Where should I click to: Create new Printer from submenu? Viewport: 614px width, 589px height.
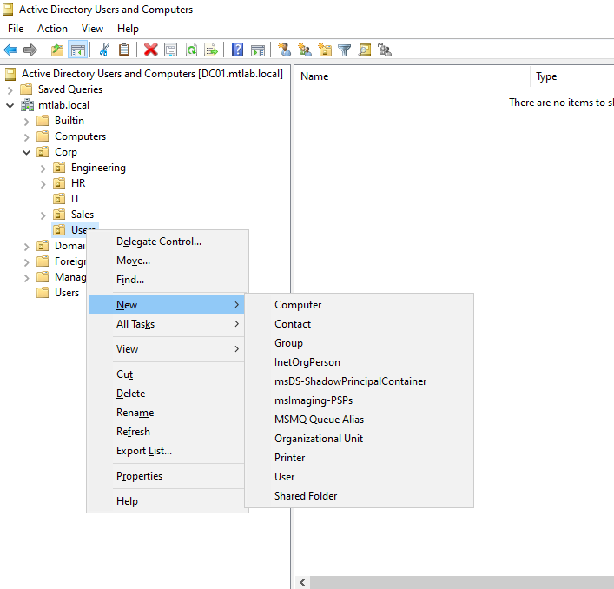click(x=359, y=458)
